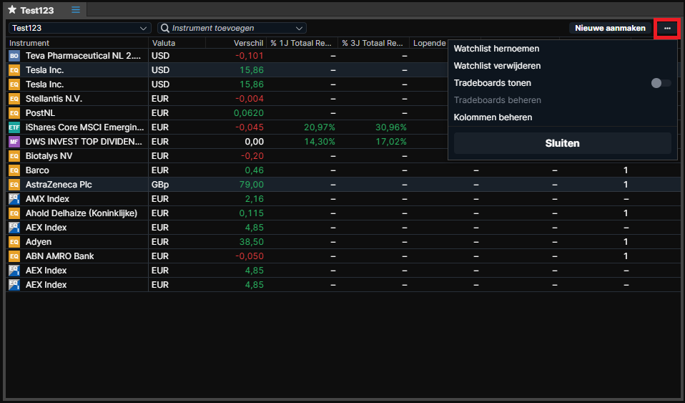This screenshot has height=403, width=685.
Task: Select Watchlist verwijderen menu entry
Action: (497, 66)
